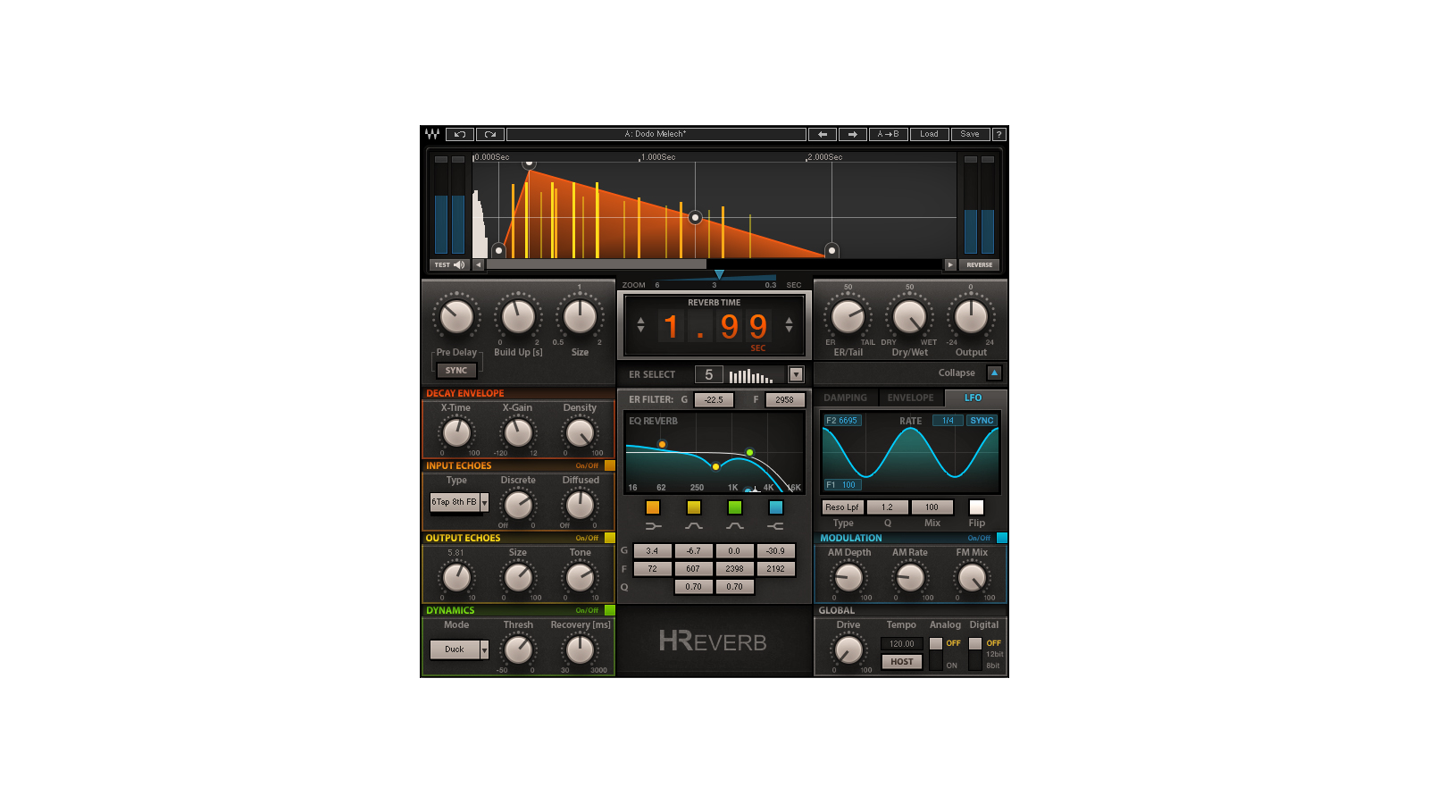Click the Undo arrow icon
Image resolution: width=1429 pixels, height=804 pixels.
tap(459, 134)
